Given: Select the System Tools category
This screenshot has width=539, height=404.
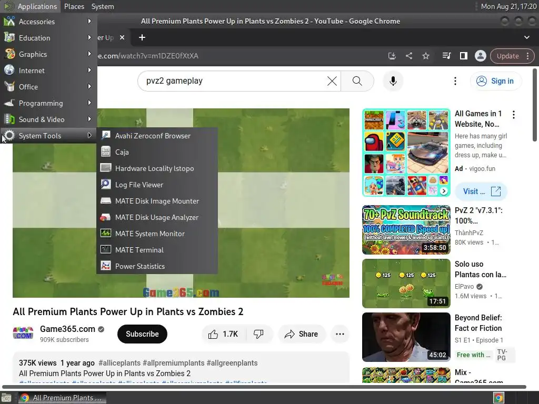Looking at the screenshot, I should [x=48, y=136].
